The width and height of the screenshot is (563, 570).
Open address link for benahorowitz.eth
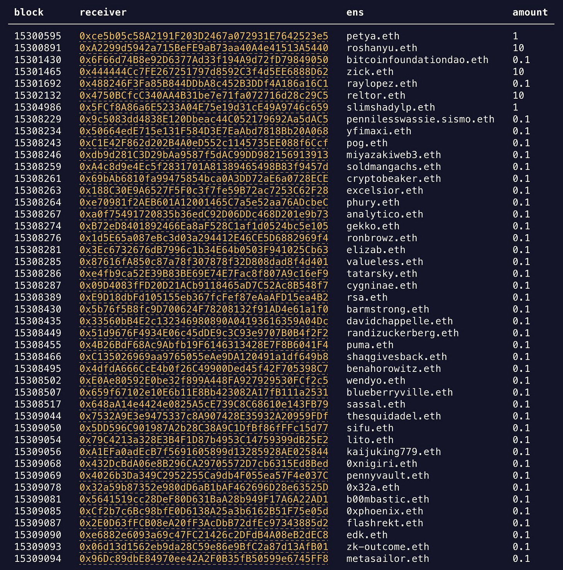point(204,369)
